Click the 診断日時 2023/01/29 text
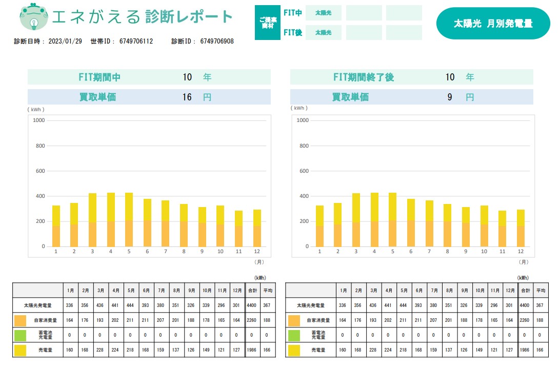The image size is (560, 369). 48,42
